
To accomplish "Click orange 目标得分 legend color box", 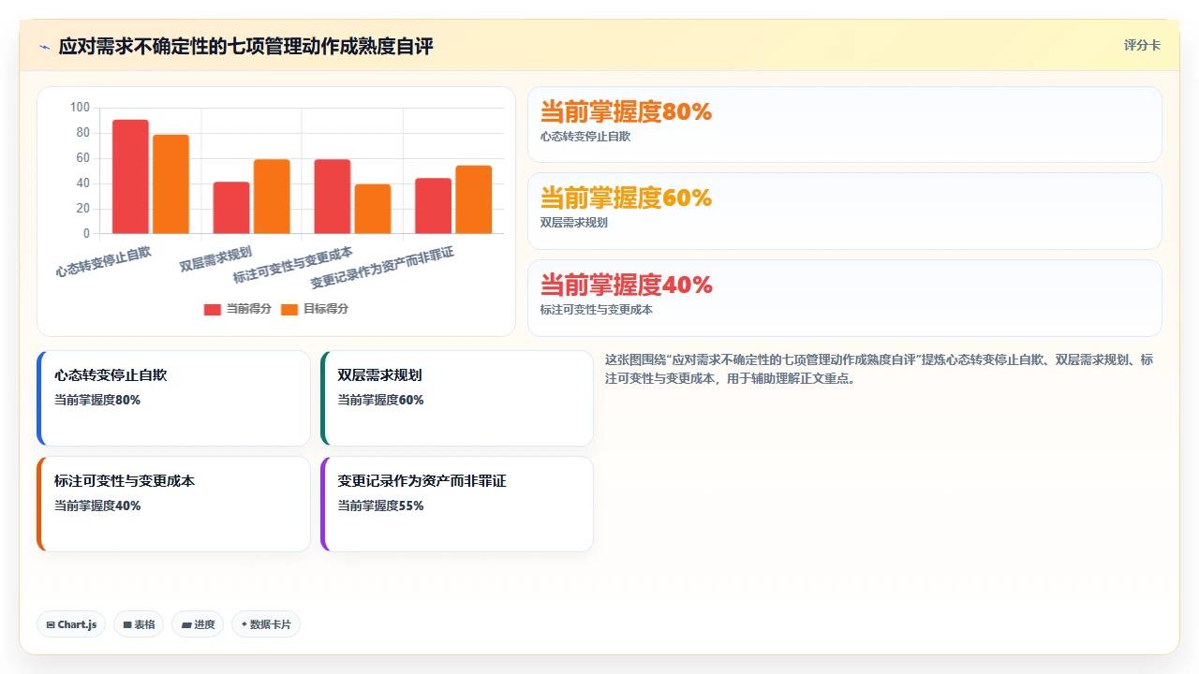I will [x=289, y=309].
